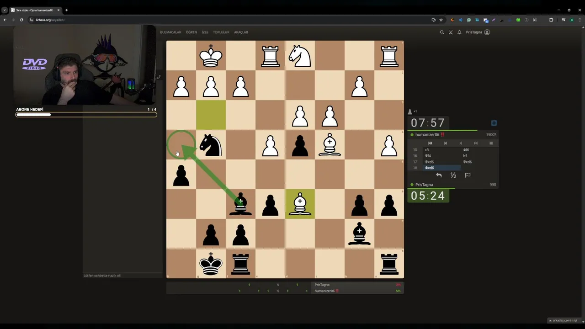The image size is (585, 329).
Task: Click chat input field 'Lütfen sohbette nazik ol'
Action: click(x=122, y=276)
